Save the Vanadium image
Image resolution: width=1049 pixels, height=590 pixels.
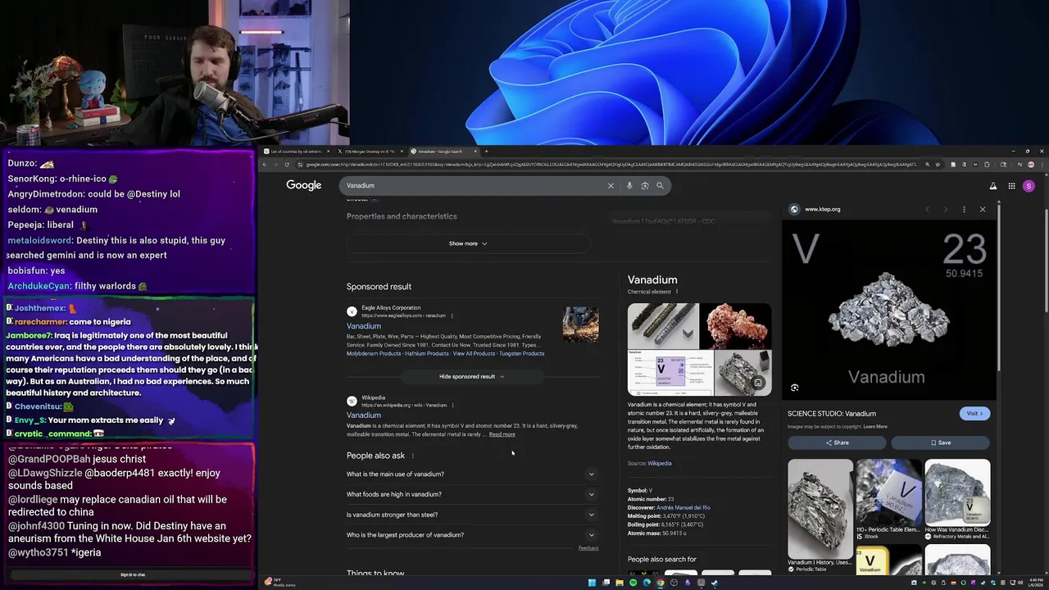tap(941, 442)
